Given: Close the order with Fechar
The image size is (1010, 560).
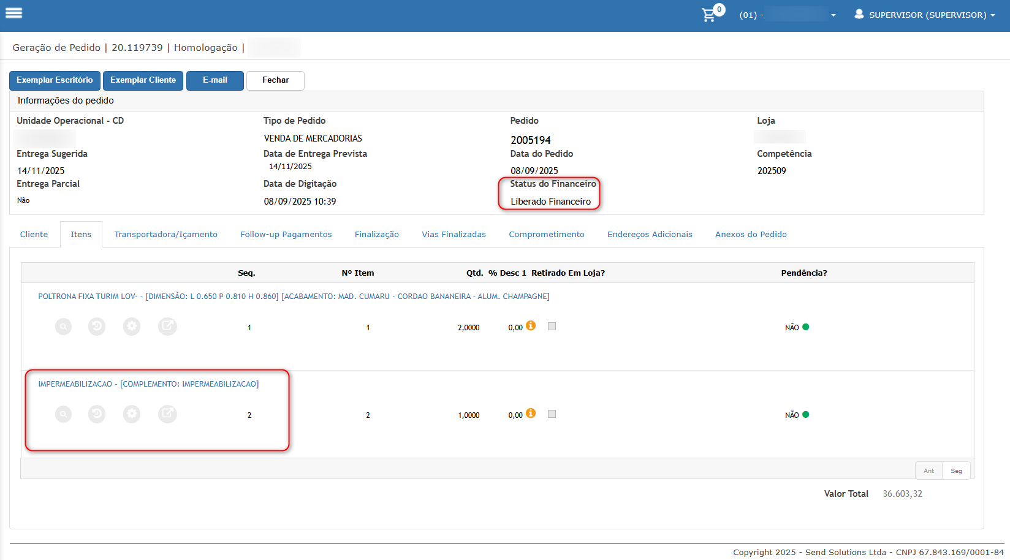Looking at the screenshot, I should click(x=275, y=80).
